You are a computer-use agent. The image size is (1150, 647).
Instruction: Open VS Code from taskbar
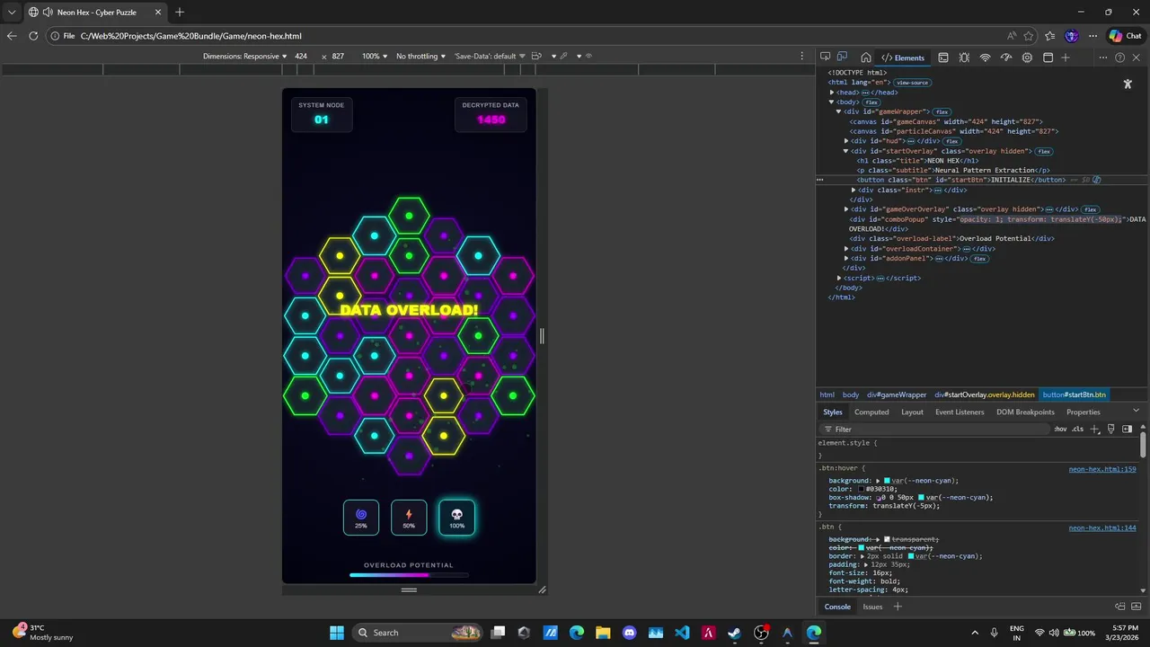682,633
